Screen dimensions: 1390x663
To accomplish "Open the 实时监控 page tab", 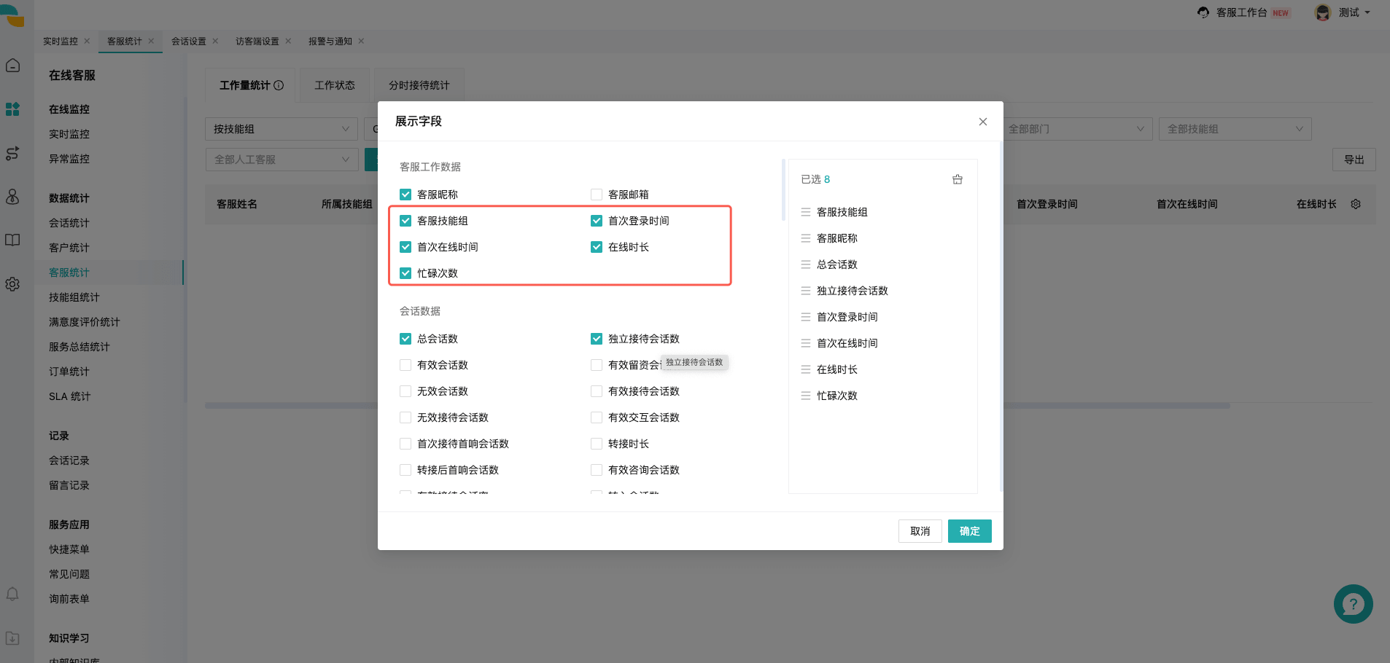I will 61,41.
